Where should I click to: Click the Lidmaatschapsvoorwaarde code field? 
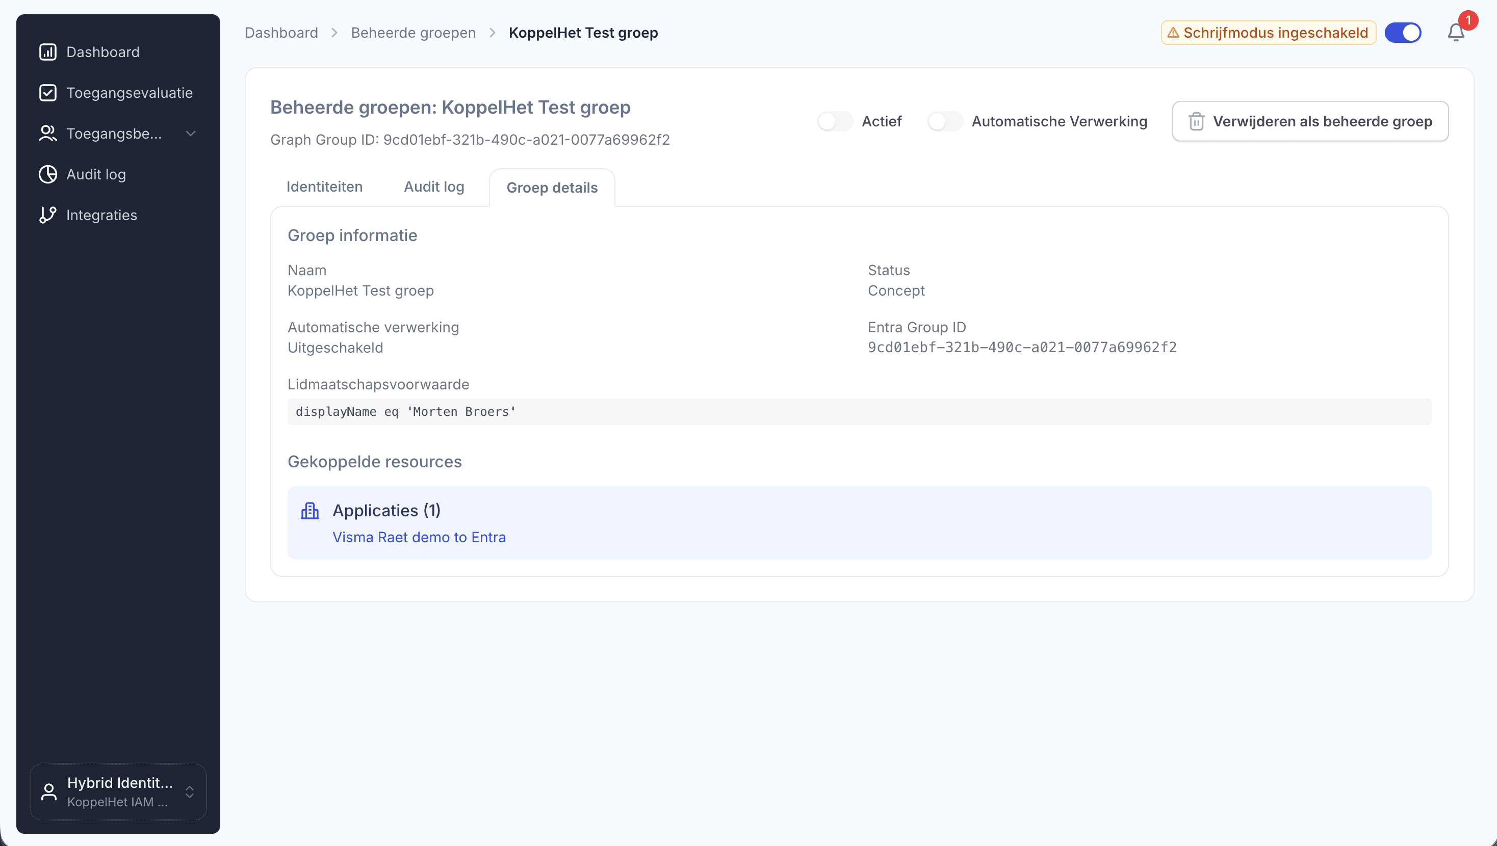(859, 412)
